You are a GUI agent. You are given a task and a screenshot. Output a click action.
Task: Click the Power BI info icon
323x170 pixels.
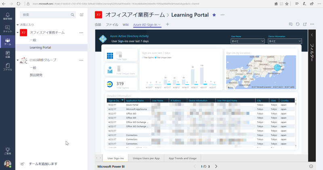311,166
